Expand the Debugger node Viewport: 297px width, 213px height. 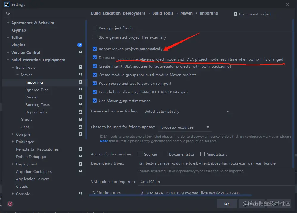click(x=13, y=142)
